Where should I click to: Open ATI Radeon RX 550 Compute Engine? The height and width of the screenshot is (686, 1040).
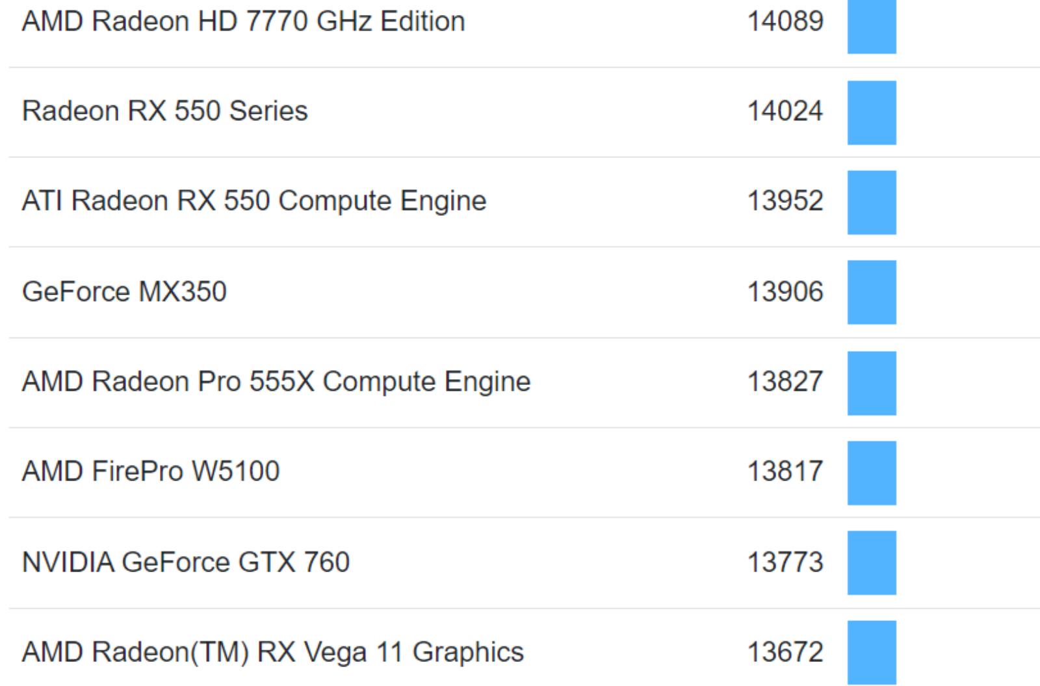click(x=253, y=200)
